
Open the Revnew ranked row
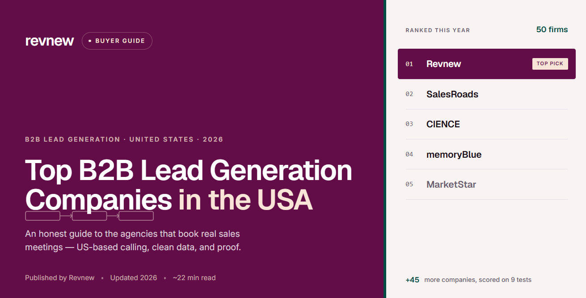(x=487, y=64)
